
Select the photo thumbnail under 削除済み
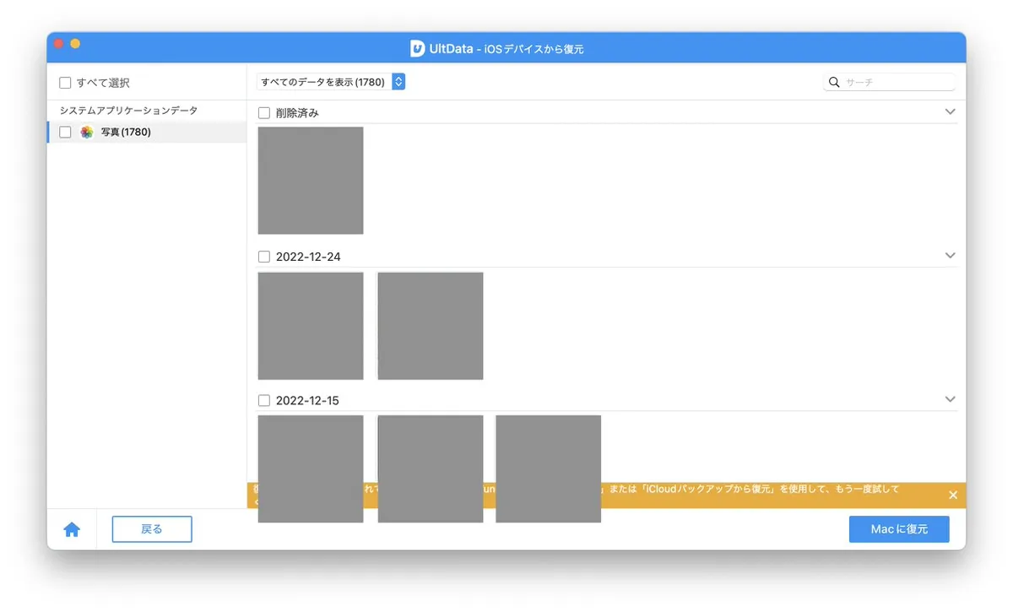point(311,181)
